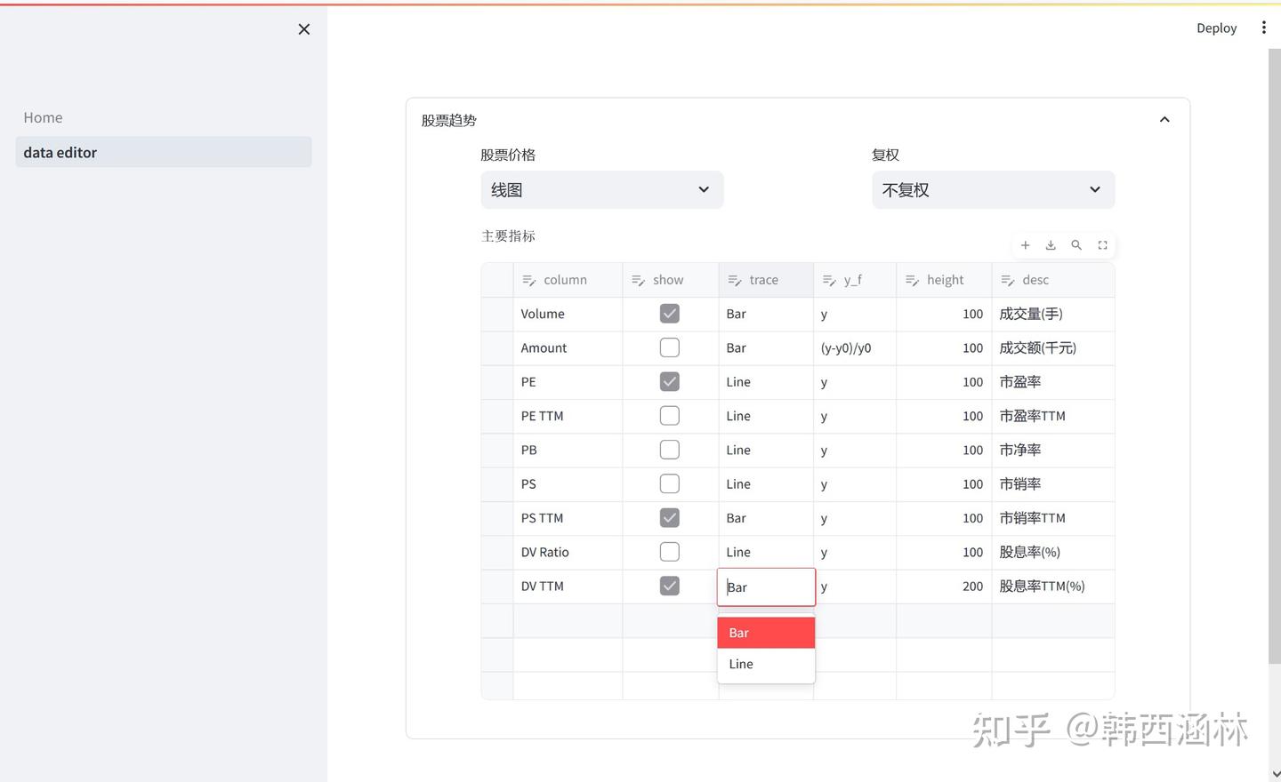Viewport: 1281px width, 782px height.
Task: Click the column header icon for trace
Action: 735,279
